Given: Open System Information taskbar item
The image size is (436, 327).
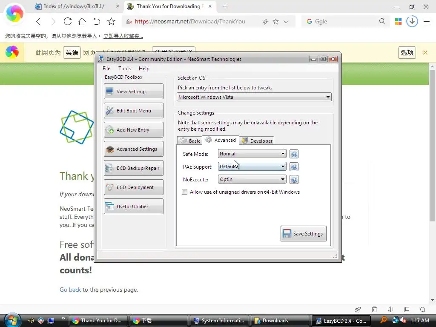Looking at the screenshot, I should tap(219, 321).
